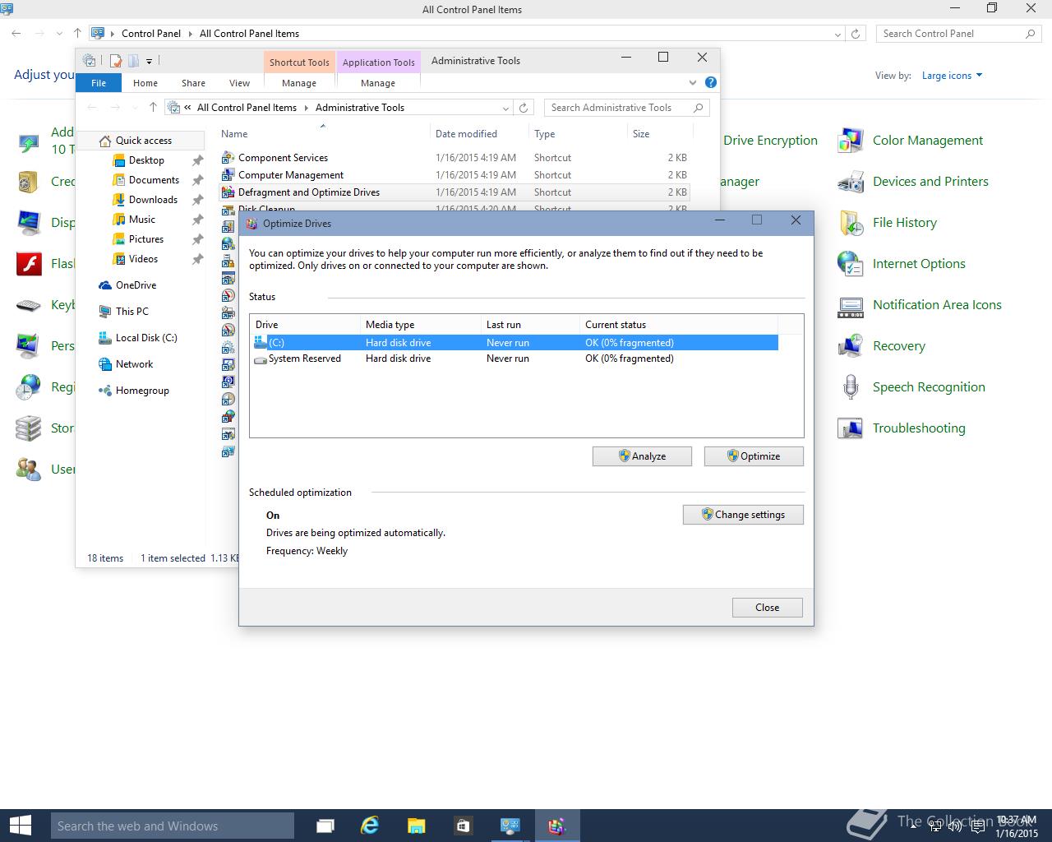Sort by Current status column header

coord(678,325)
